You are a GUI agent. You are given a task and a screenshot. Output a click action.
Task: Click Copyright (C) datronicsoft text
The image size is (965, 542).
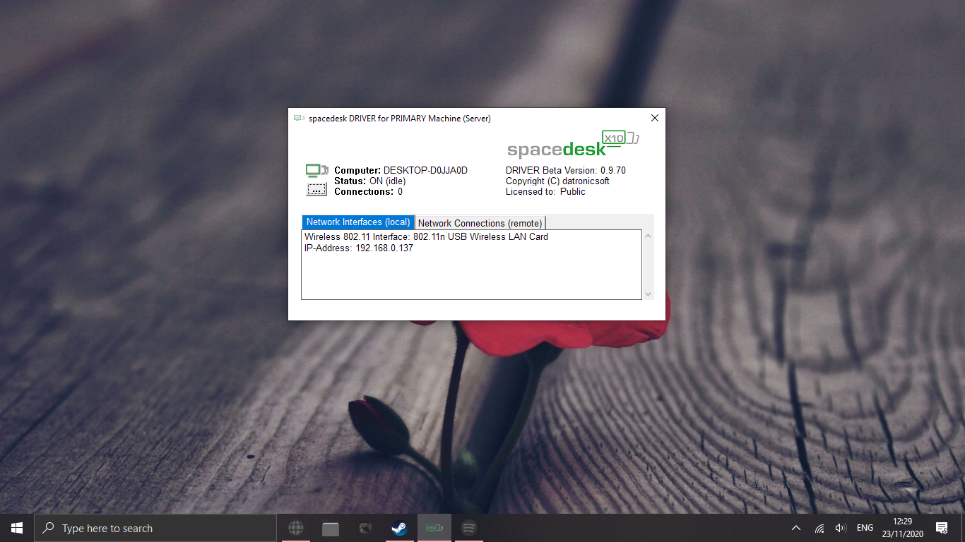(557, 181)
